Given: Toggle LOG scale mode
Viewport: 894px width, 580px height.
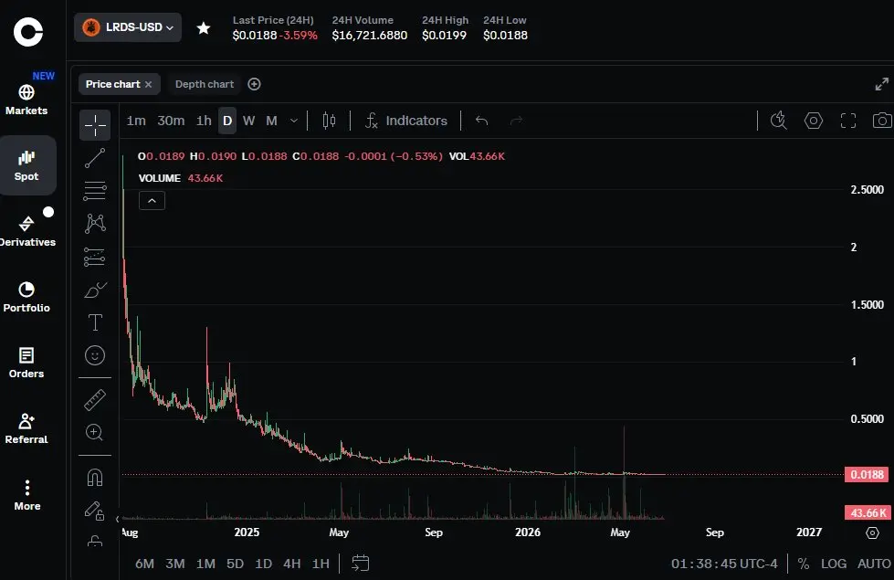Looking at the screenshot, I should click(833, 564).
